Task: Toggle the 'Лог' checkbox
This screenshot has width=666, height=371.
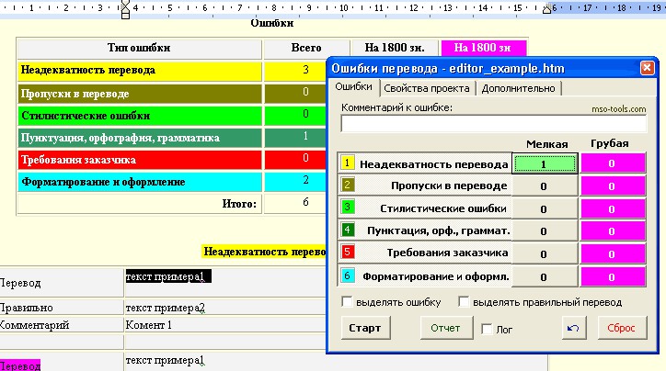Action: pos(487,329)
